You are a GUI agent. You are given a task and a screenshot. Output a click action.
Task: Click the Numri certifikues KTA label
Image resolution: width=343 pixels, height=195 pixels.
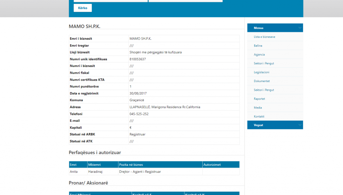(87, 80)
